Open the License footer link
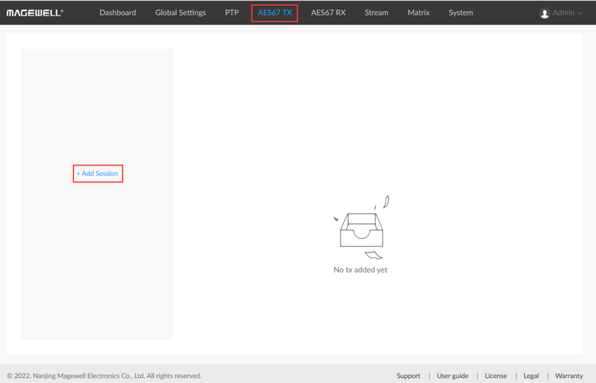Screen dimensions: 596x383 (496, 376)
